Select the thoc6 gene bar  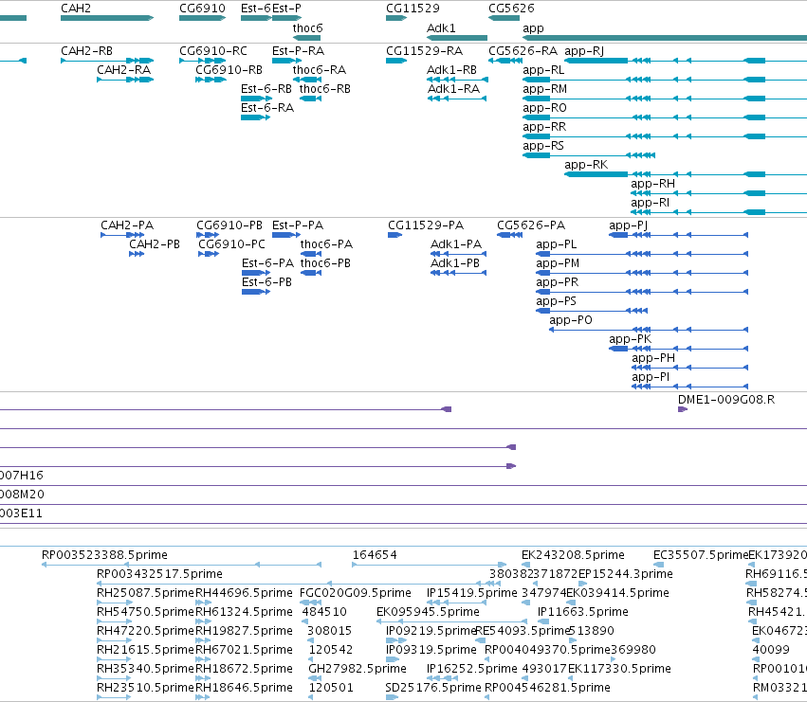pyautogui.click(x=306, y=38)
